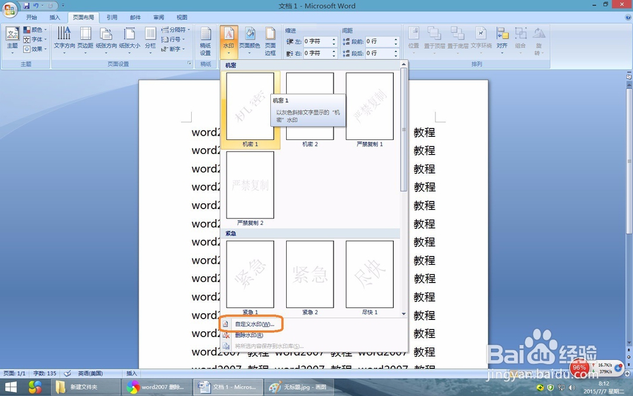Save document via quick access toolbar
633x396 pixels.
point(26,6)
